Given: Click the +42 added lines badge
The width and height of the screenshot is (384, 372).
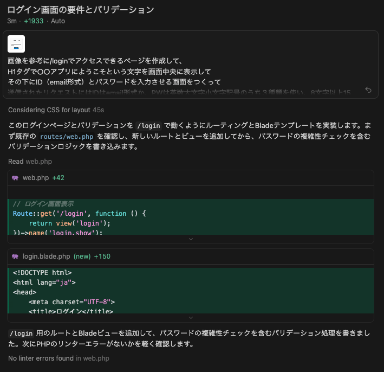Looking at the screenshot, I should pos(58,177).
